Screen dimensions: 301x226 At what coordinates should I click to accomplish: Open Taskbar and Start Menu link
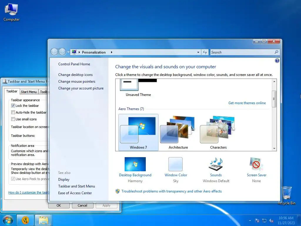[77, 186]
